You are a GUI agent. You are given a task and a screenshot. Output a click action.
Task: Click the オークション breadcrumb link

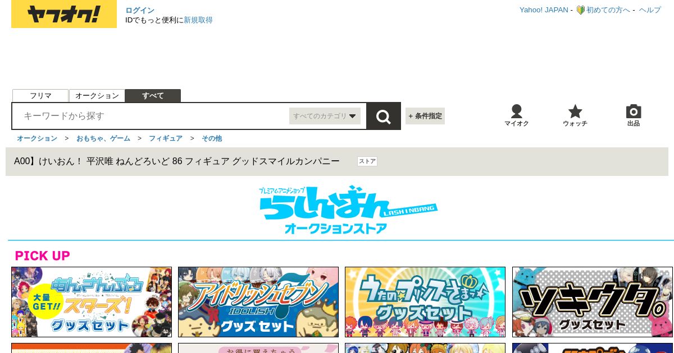pyautogui.click(x=37, y=138)
